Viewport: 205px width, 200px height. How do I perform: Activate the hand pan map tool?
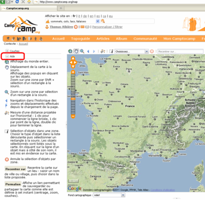76,51
